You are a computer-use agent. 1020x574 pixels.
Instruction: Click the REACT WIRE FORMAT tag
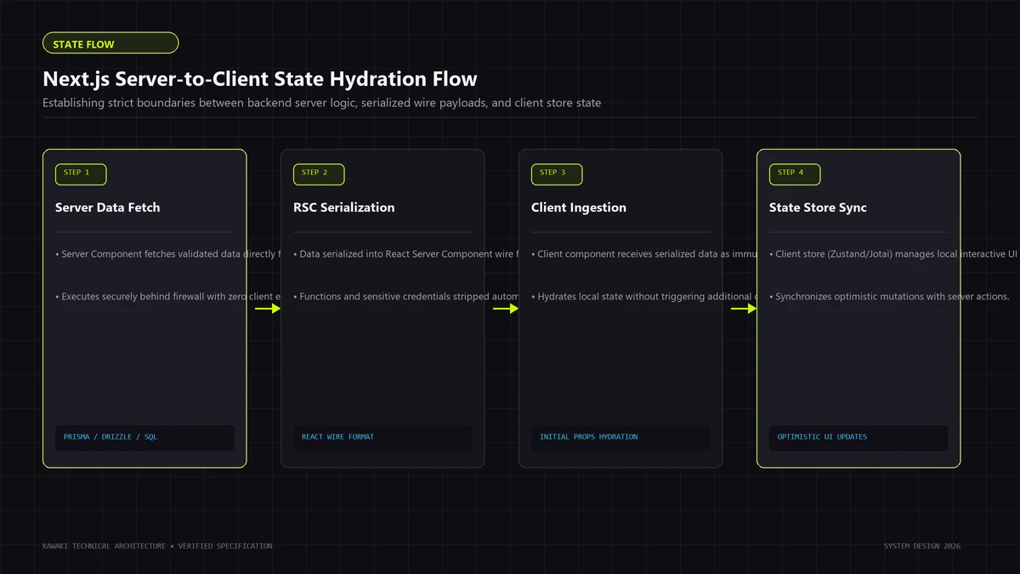click(382, 437)
